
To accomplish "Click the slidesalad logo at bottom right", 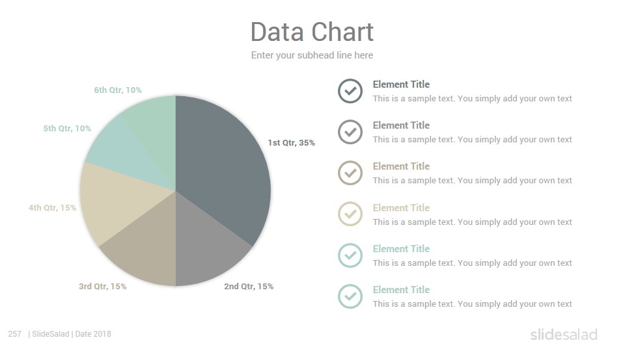I will click(564, 334).
